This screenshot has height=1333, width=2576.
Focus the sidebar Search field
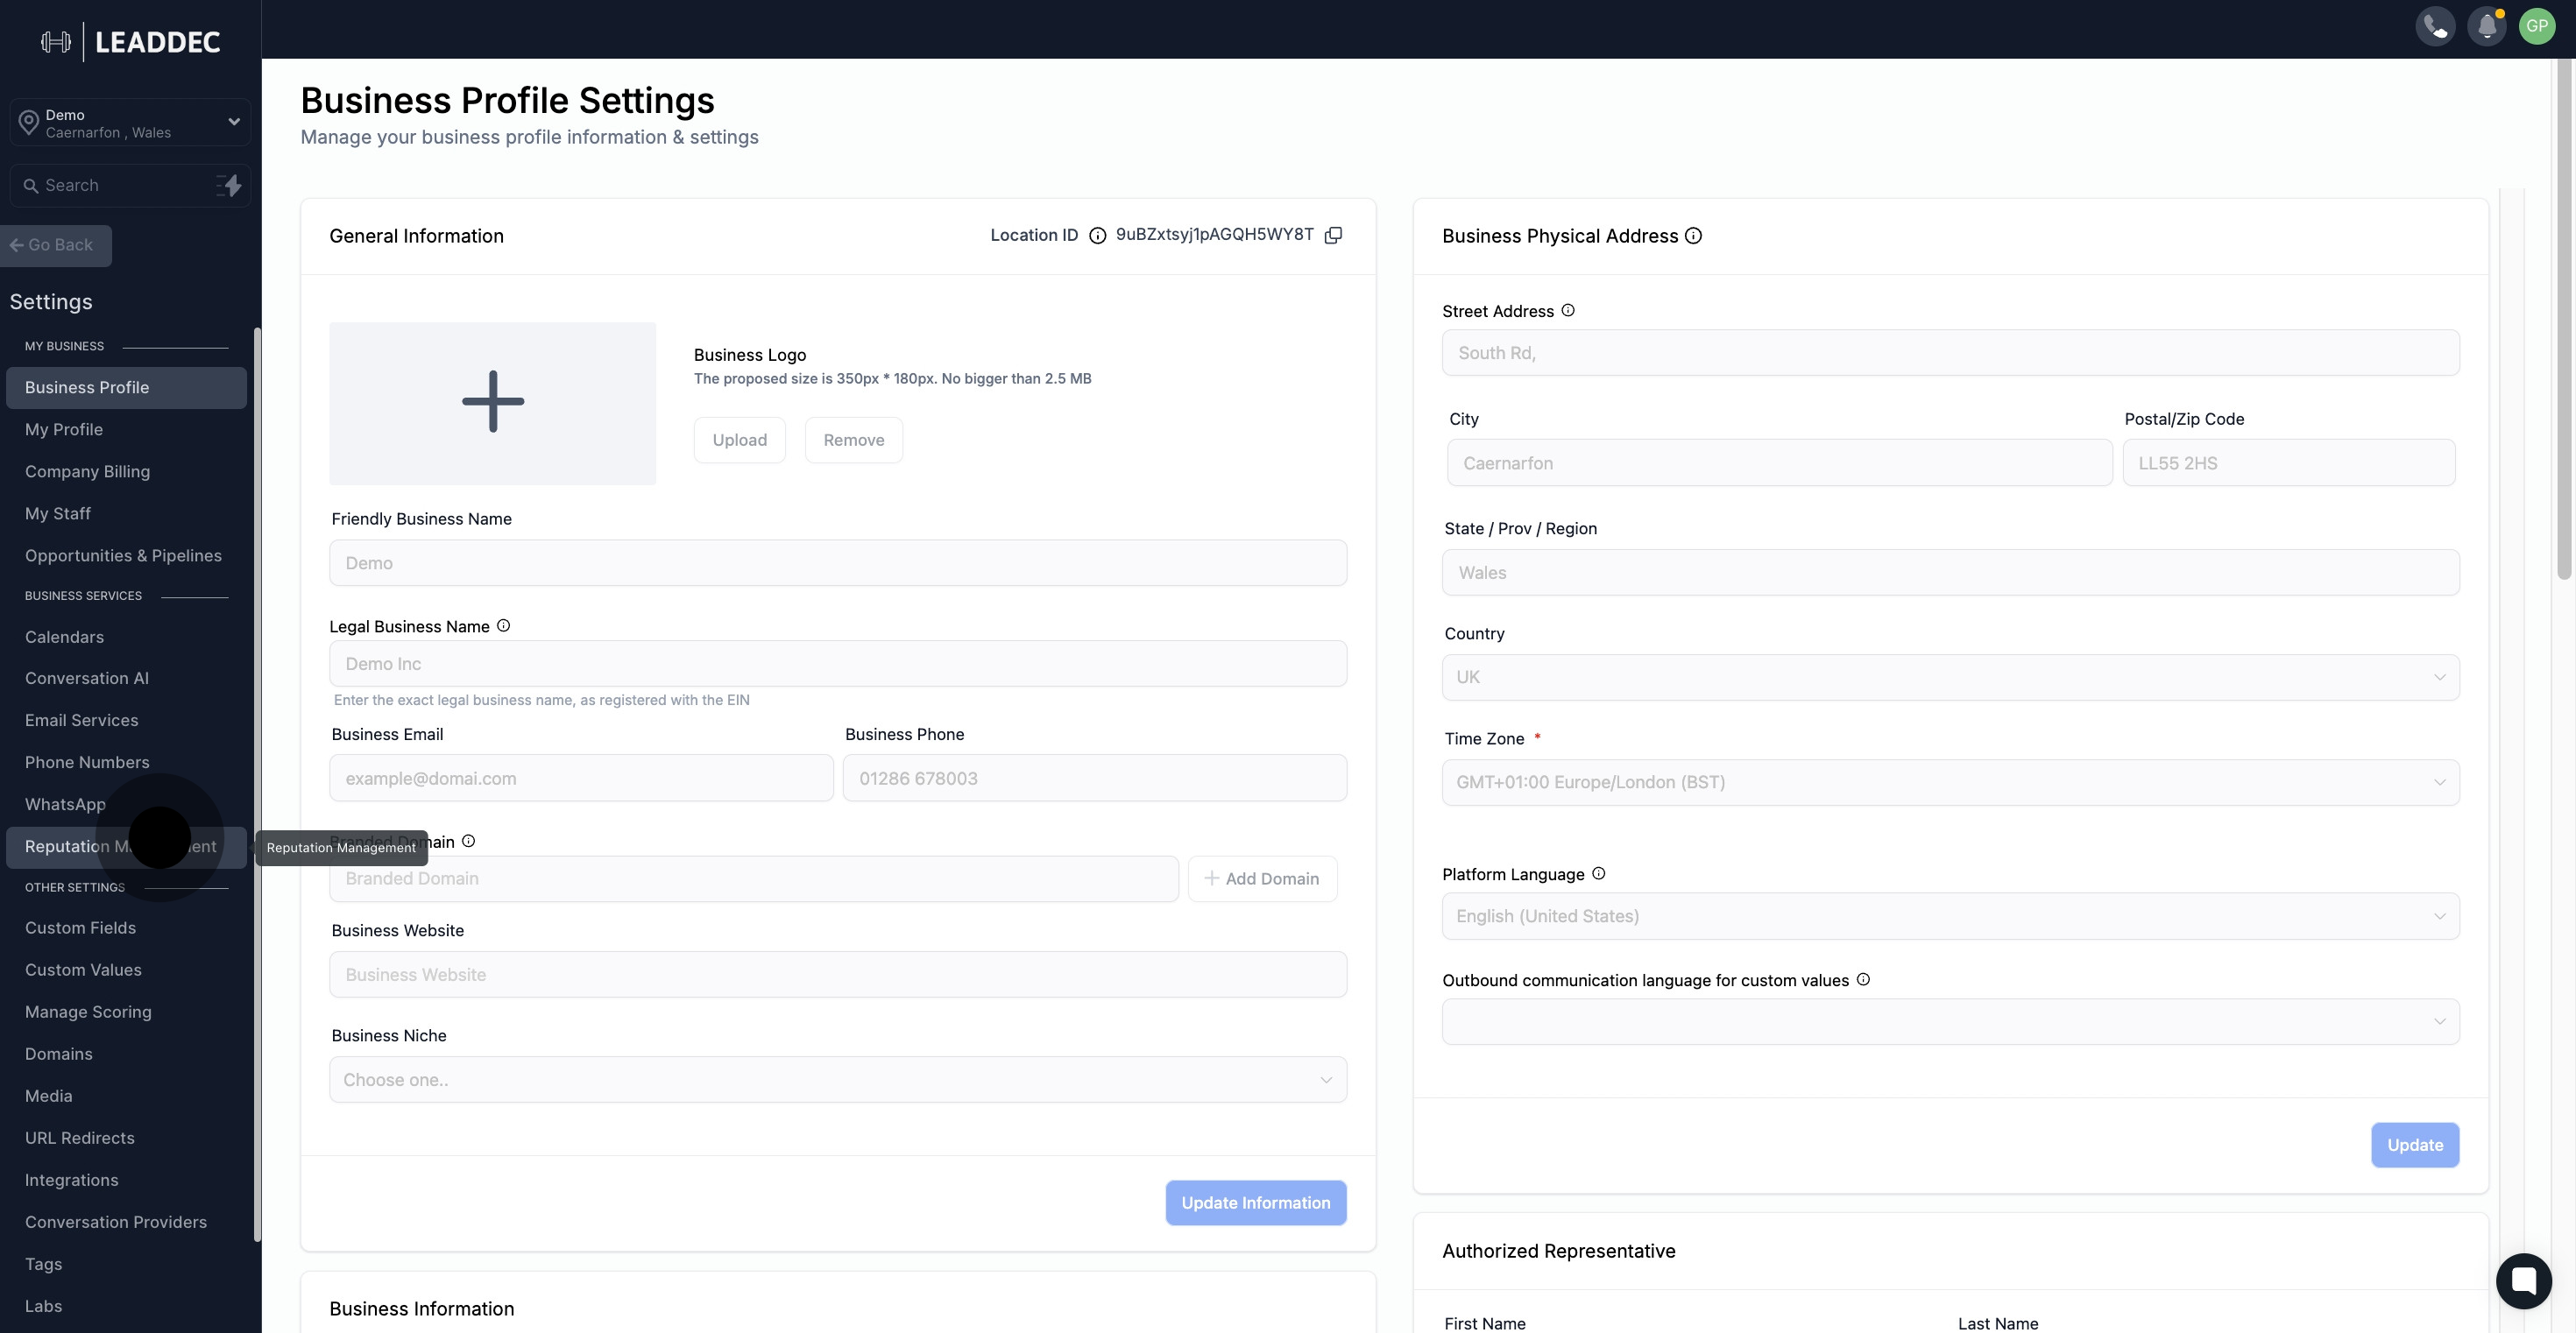coord(130,186)
